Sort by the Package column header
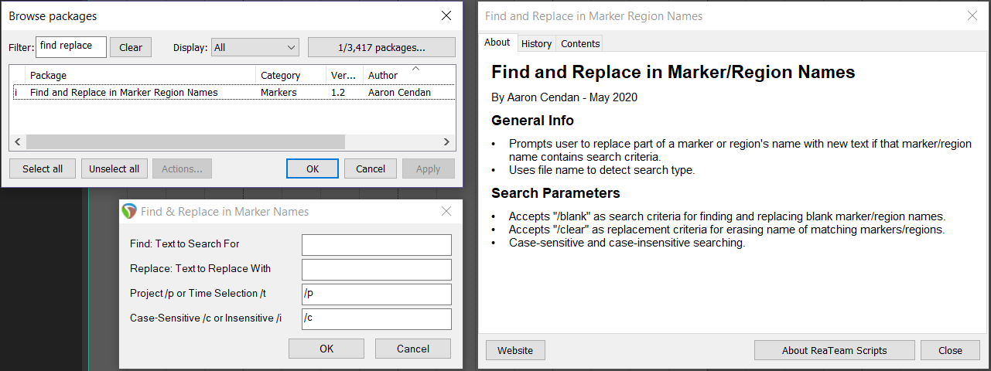The width and height of the screenshot is (991, 371). (x=141, y=75)
